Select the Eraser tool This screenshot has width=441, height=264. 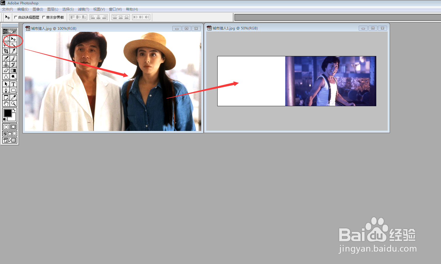pos(6,71)
